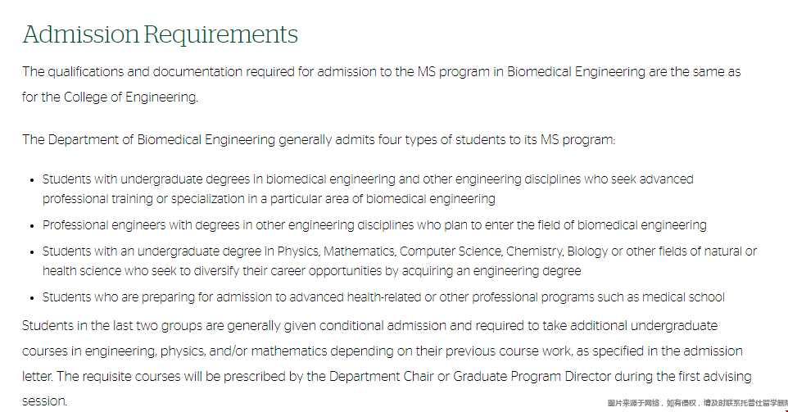Viewport: 788px width, 412px height.
Task: Click the Admission Requirements heading
Action: coord(160,34)
